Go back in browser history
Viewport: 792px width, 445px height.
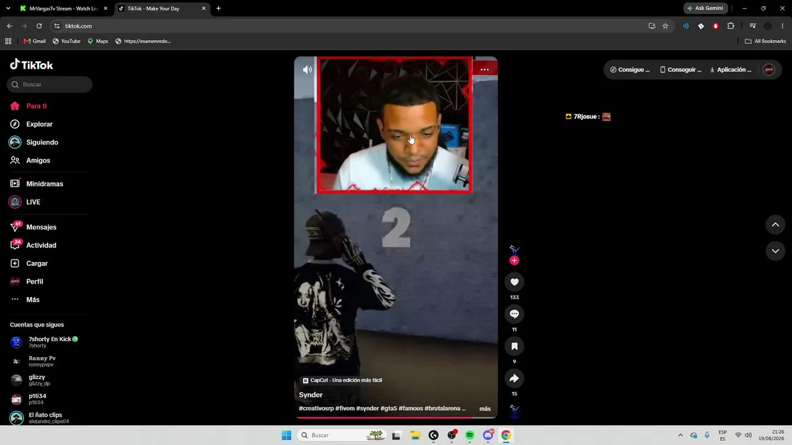(x=9, y=26)
